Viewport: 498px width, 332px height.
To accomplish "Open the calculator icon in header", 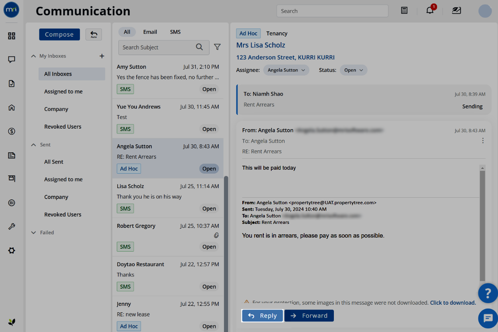I will [x=404, y=10].
